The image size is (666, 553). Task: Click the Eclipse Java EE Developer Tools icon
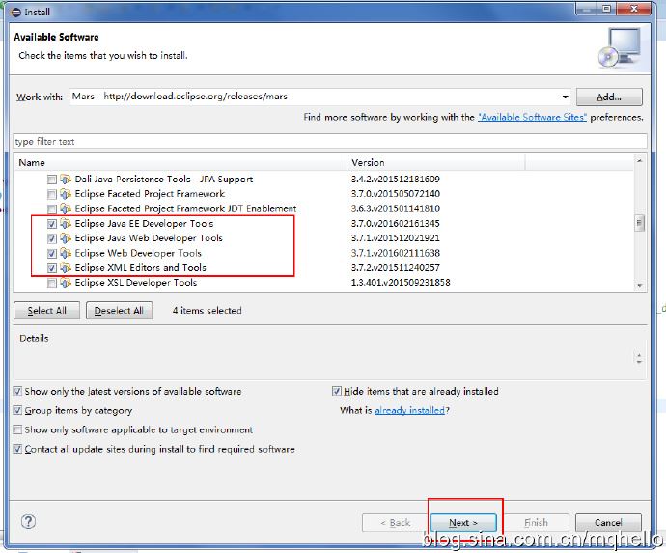66,224
